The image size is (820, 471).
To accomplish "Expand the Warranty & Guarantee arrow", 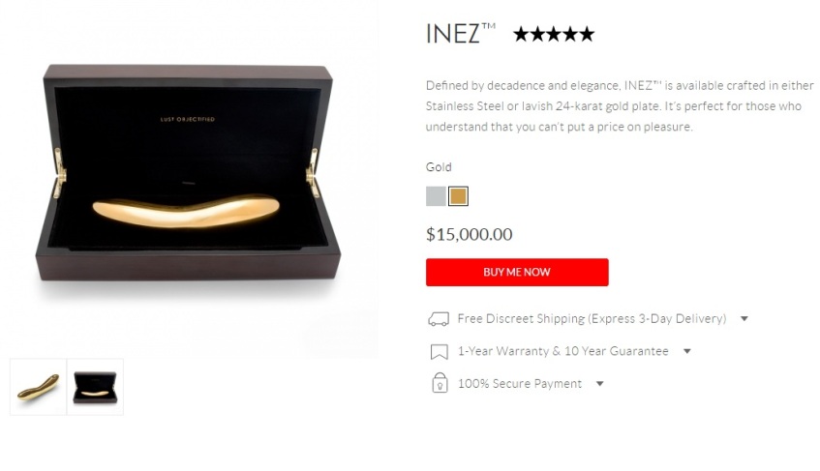I will point(687,351).
